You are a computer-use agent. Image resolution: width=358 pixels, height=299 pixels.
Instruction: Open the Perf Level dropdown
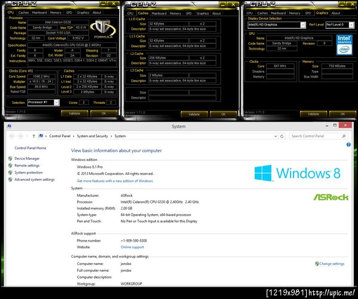pyautogui.click(x=351, y=24)
